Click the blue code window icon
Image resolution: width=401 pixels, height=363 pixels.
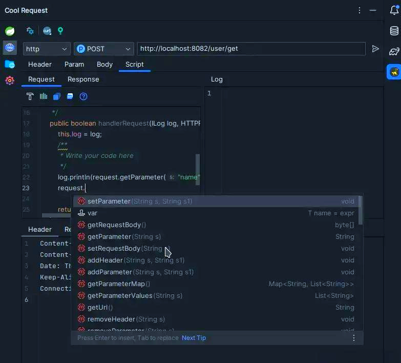(70, 96)
